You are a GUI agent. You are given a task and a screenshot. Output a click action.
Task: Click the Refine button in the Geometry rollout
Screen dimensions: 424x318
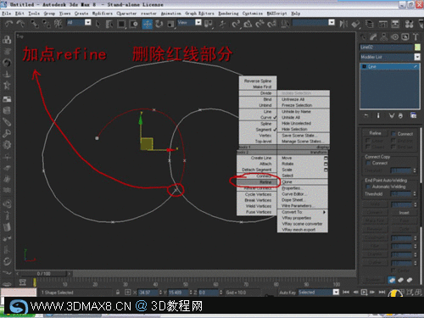coord(375,133)
